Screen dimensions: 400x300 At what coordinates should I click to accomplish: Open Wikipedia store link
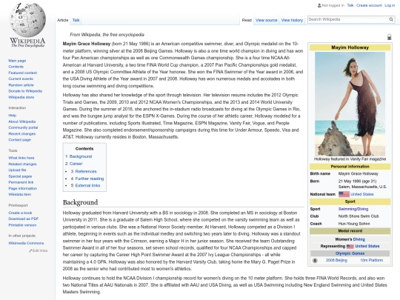tap(21, 97)
